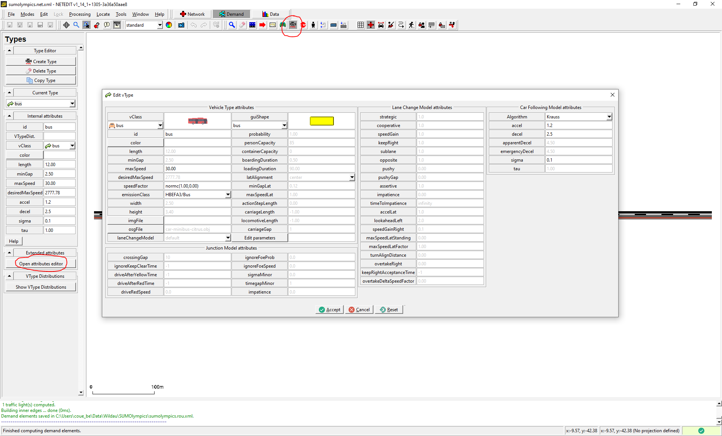Select the inspect mode magnifier tool

tap(232, 25)
